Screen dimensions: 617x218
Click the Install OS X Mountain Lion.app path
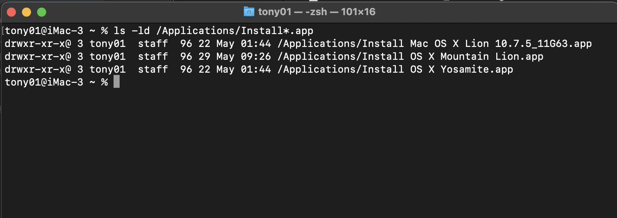[x=410, y=56]
